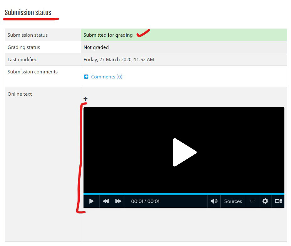
Task: Open the Comments (0) link
Action: pyautogui.click(x=107, y=77)
